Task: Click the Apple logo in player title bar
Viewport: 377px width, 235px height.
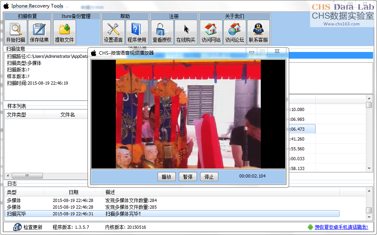Action: click(93, 53)
